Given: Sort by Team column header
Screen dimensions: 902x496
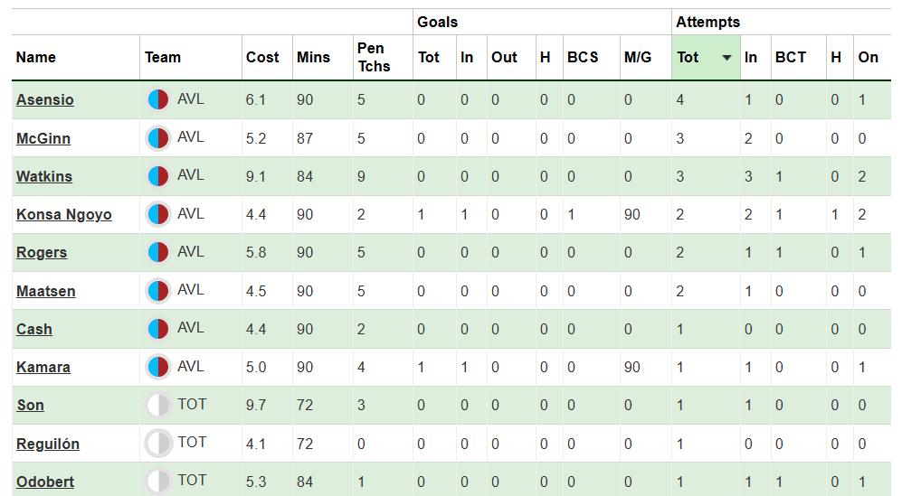Looking at the screenshot, I should point(163,58).
